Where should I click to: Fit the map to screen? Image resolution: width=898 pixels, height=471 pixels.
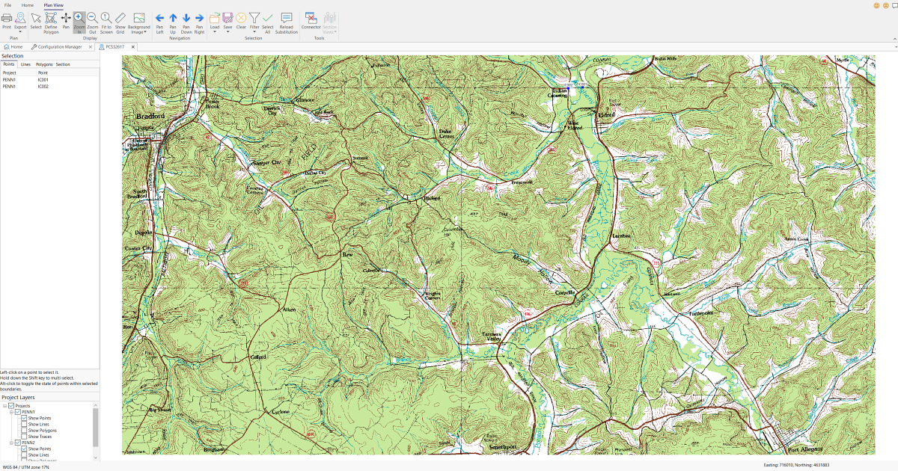click(106, 21)
